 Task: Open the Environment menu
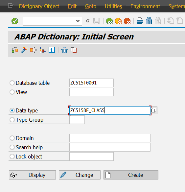pos(145,6)
